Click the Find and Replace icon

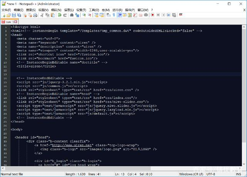(77, 15)
